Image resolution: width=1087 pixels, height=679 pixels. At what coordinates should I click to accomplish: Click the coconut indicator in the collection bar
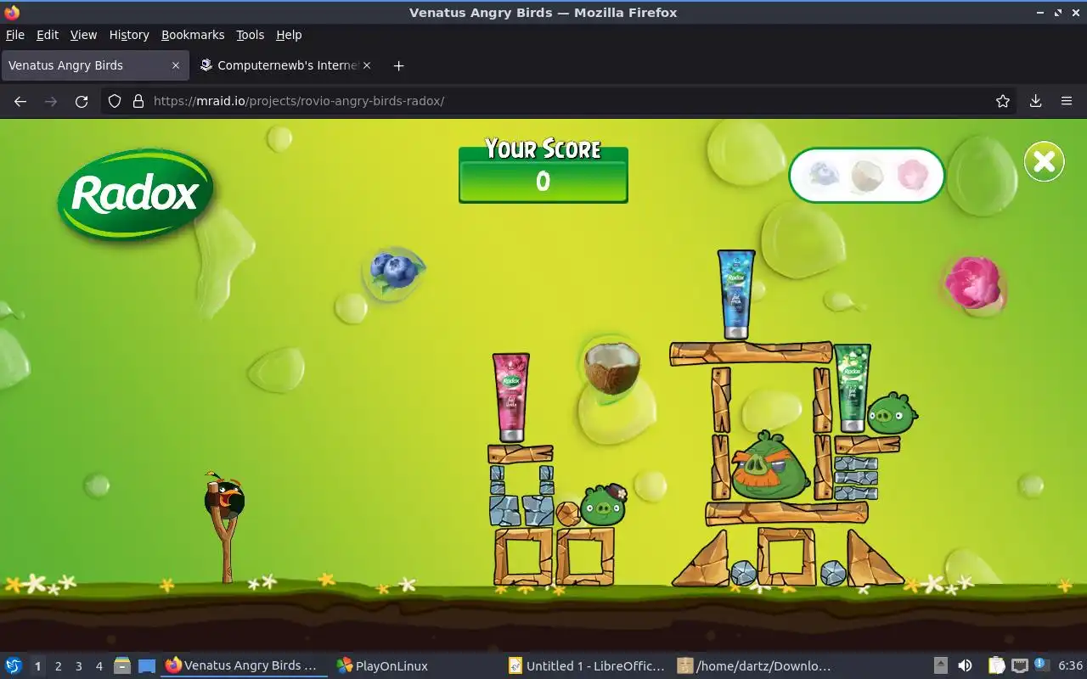click(868, 176)
